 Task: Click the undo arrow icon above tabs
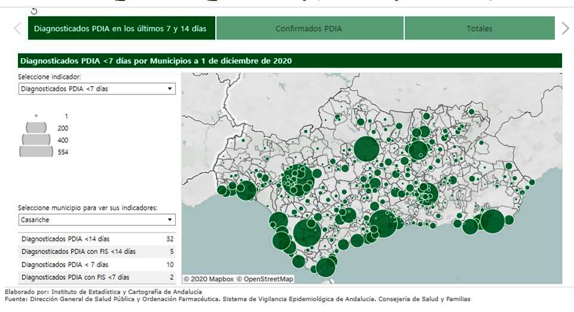33,11
